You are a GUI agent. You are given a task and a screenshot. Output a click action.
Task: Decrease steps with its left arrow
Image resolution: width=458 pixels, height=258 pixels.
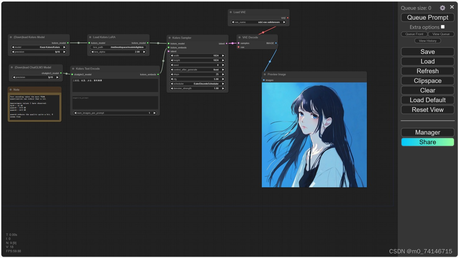172,74
